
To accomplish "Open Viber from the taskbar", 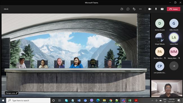I will (91, 100).
